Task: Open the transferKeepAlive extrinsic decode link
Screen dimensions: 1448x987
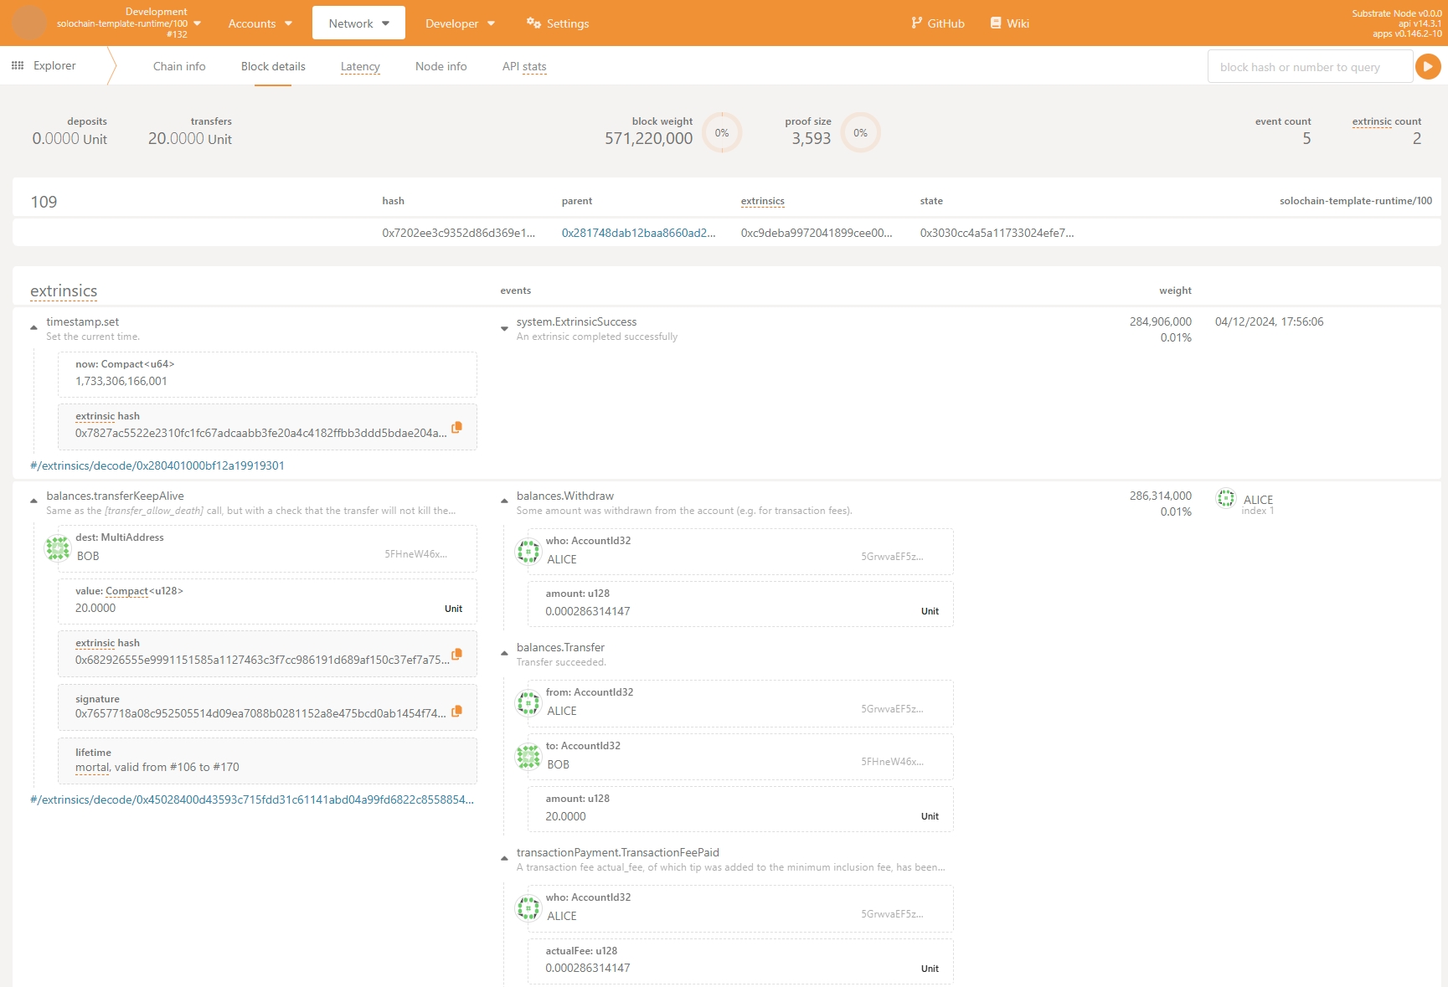Action: pos(252,799)
